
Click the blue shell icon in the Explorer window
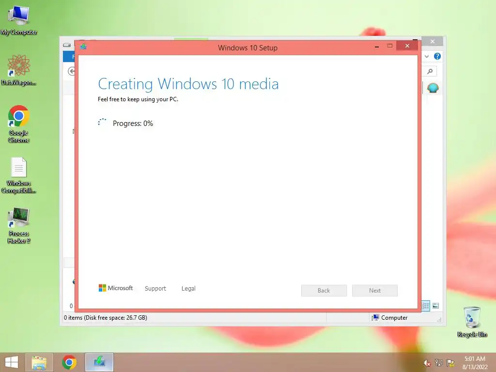pyautogui.click(x=433, y=88)
